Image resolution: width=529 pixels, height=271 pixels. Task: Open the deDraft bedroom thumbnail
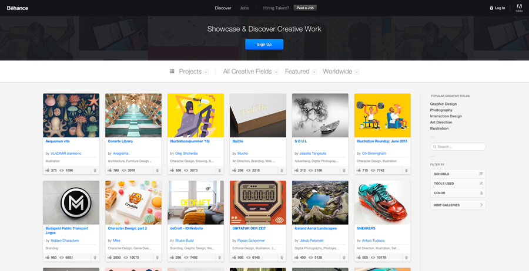pos(196,202)
